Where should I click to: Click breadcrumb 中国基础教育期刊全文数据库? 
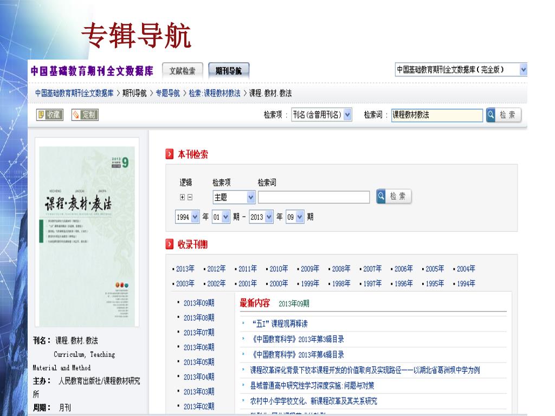(x=74, y=93)
